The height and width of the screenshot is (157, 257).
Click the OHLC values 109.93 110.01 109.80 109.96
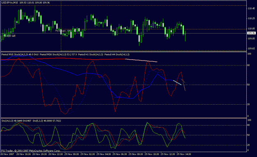35,3
